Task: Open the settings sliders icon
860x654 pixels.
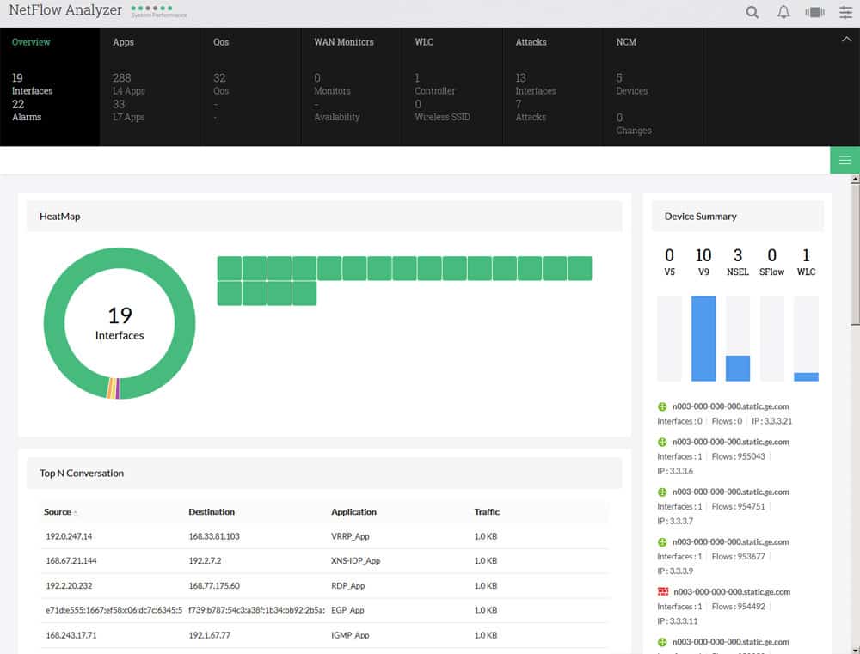Action: point(845,12)
